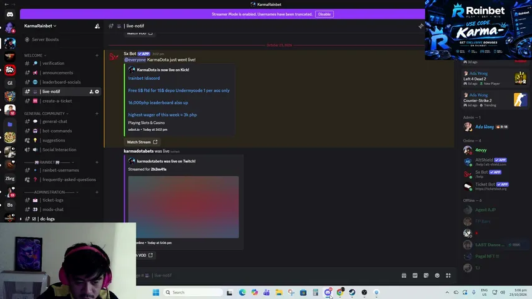Toggle volume icon in the system tray
This screenshot has height=299, width=532.
(503, 292)
